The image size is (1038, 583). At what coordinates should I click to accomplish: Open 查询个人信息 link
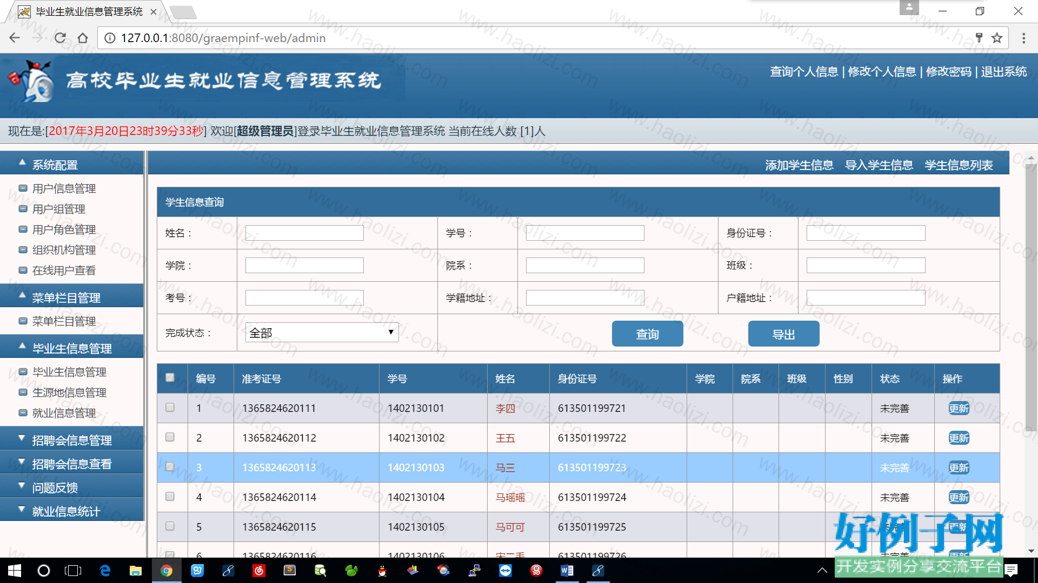point(804,72)
